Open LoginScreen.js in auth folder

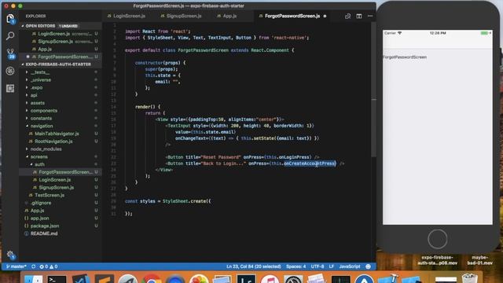click(x=61, y=180)
